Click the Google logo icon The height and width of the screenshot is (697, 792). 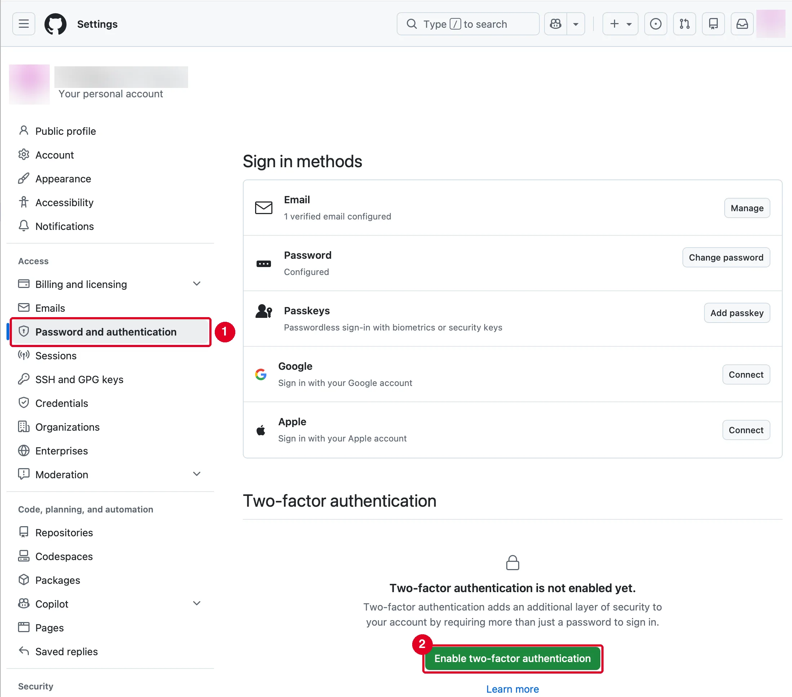click(x=261, y=374)
